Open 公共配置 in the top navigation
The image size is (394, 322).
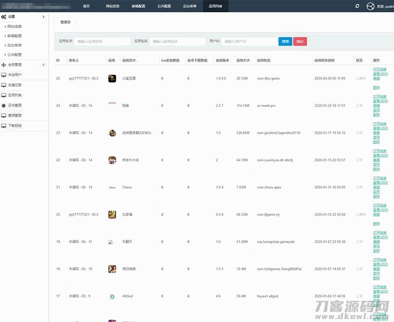click(x=164, y=6)
